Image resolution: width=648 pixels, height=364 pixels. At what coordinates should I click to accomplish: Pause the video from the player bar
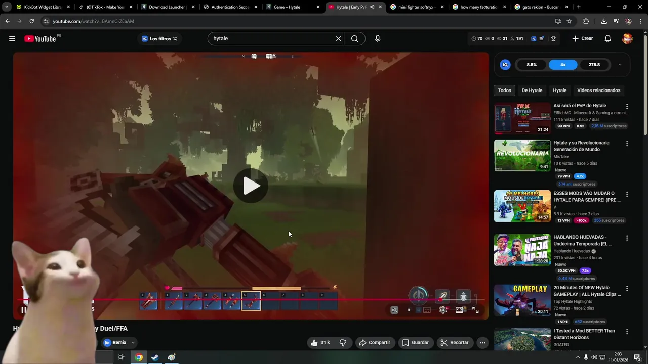(x=24, y=310)
